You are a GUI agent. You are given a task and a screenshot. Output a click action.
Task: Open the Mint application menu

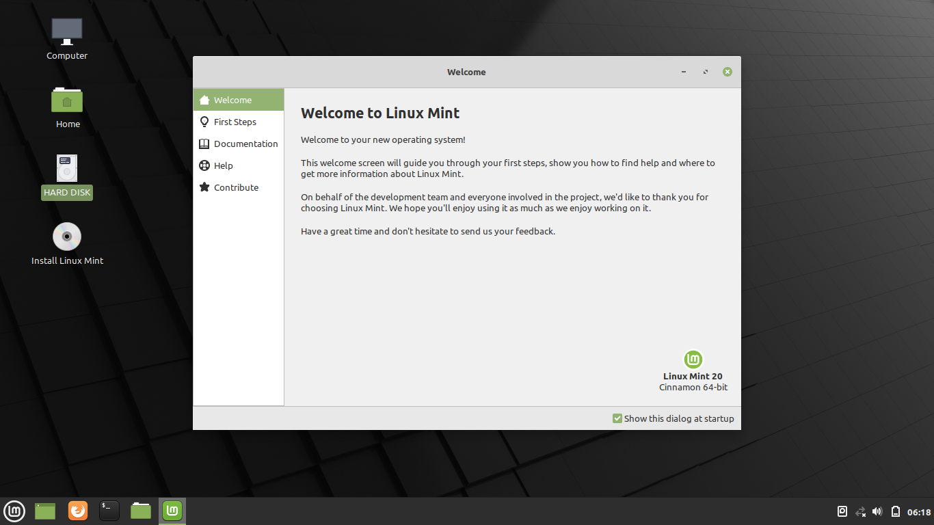pyautogui.click(x=14, y=511)
